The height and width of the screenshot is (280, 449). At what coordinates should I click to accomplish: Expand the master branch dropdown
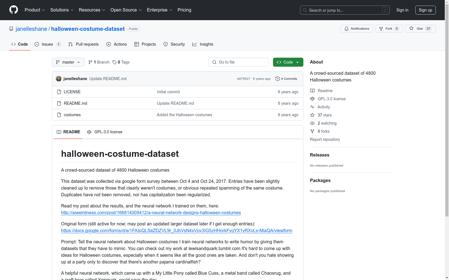(68, 62)
